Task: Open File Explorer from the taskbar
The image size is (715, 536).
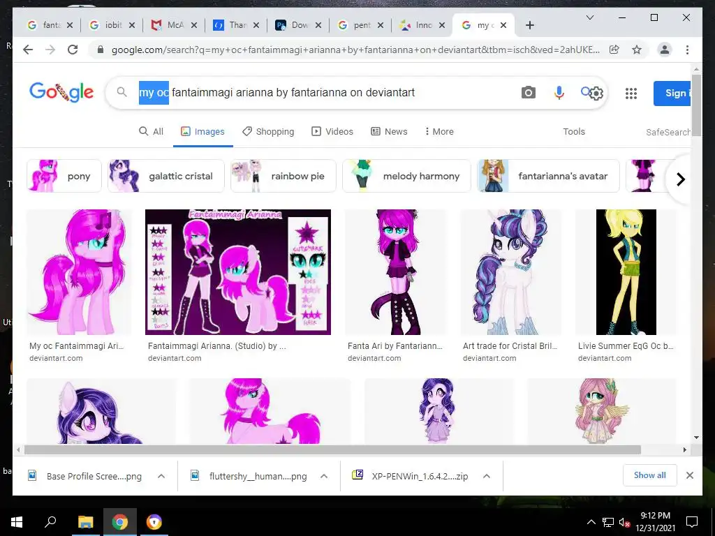Action: [85, 522]
